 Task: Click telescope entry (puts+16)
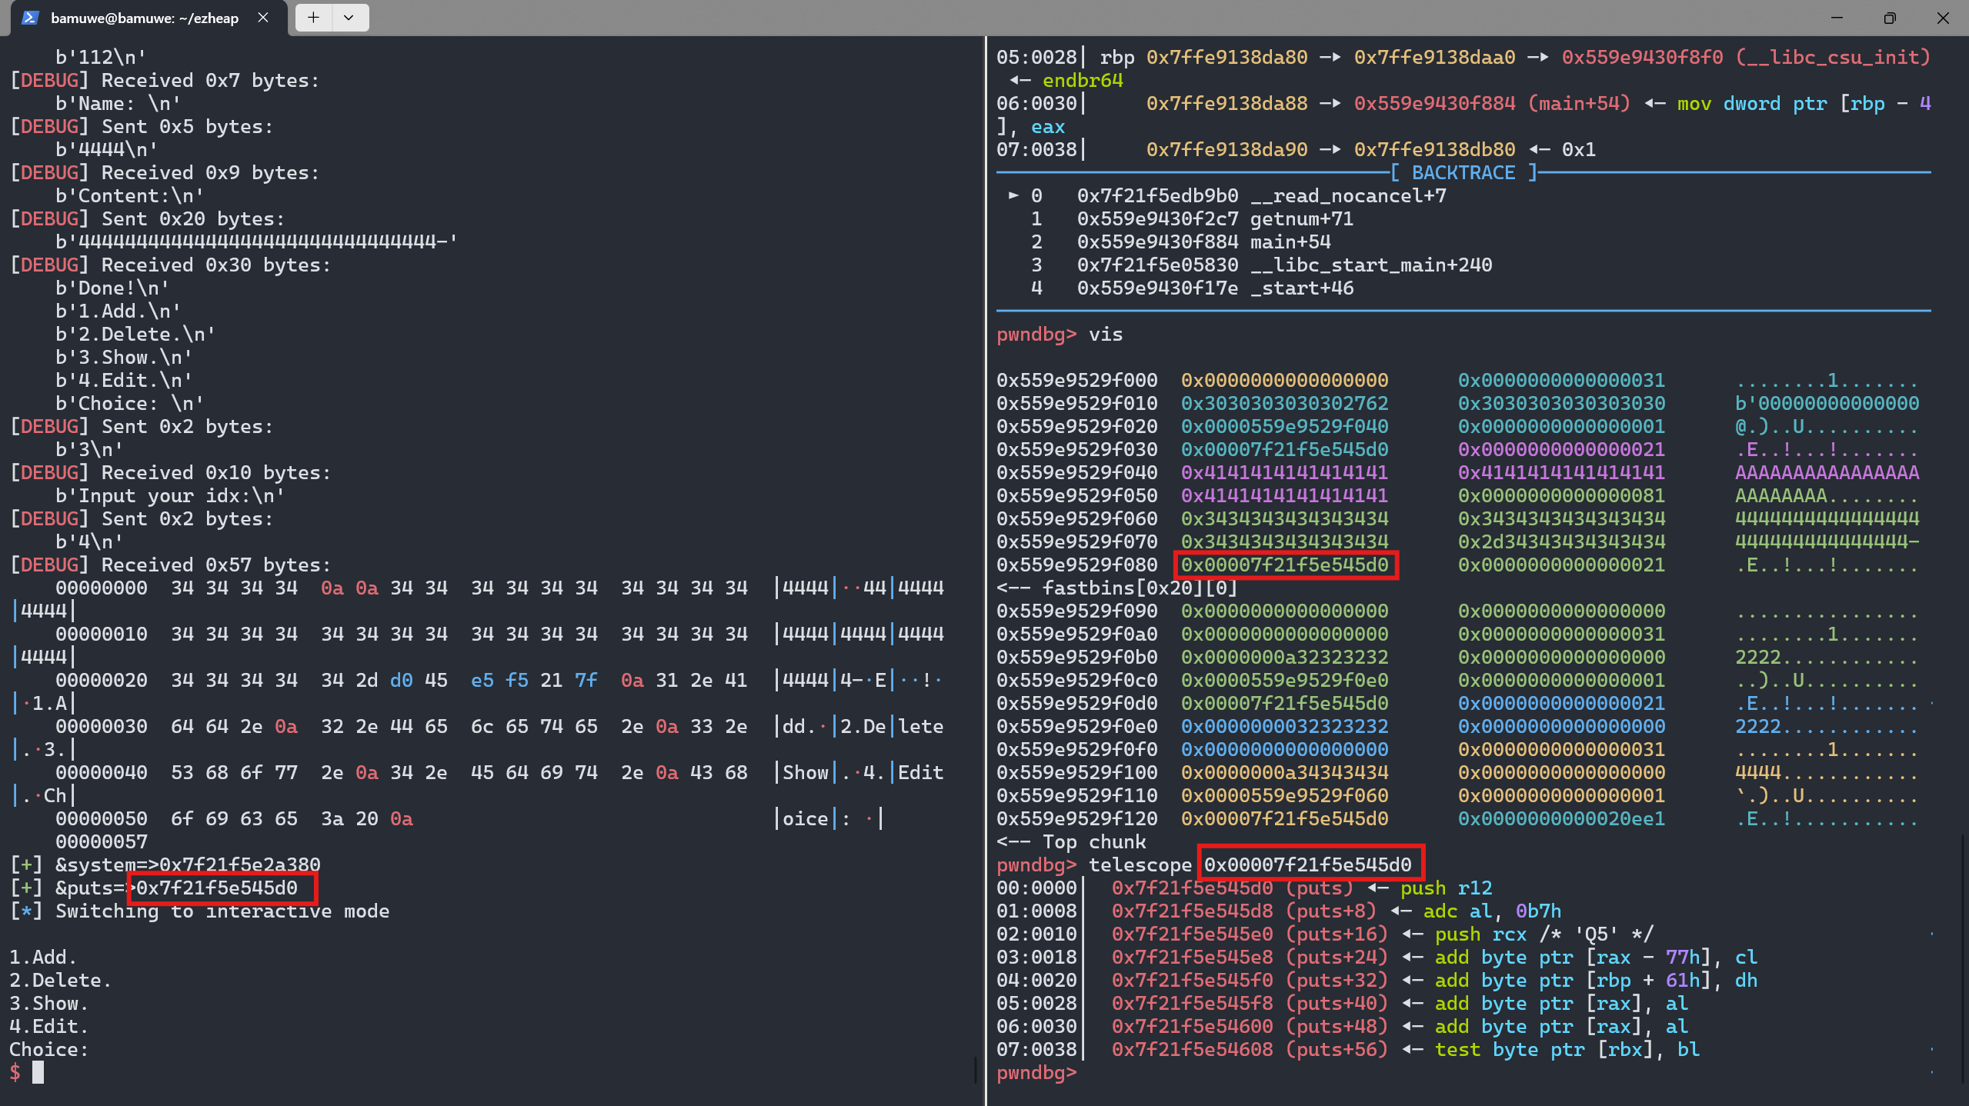1337,934
